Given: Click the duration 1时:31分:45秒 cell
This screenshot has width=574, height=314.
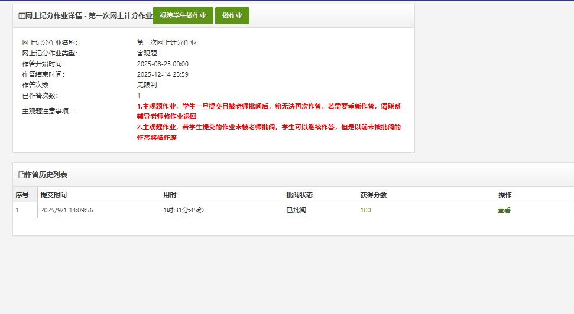Looking at the screenshot, I should [184, 210].
